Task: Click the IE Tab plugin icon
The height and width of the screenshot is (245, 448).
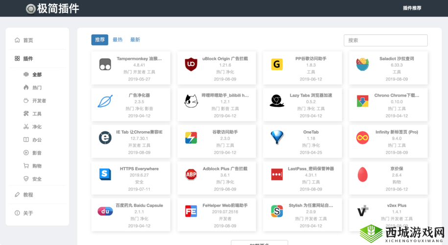Action: [105, 138]
